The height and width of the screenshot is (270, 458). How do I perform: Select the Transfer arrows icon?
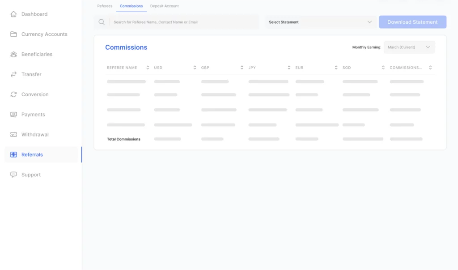tap(13, 74)
